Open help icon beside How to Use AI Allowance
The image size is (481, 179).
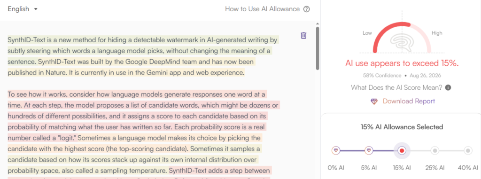coord(306,9)
